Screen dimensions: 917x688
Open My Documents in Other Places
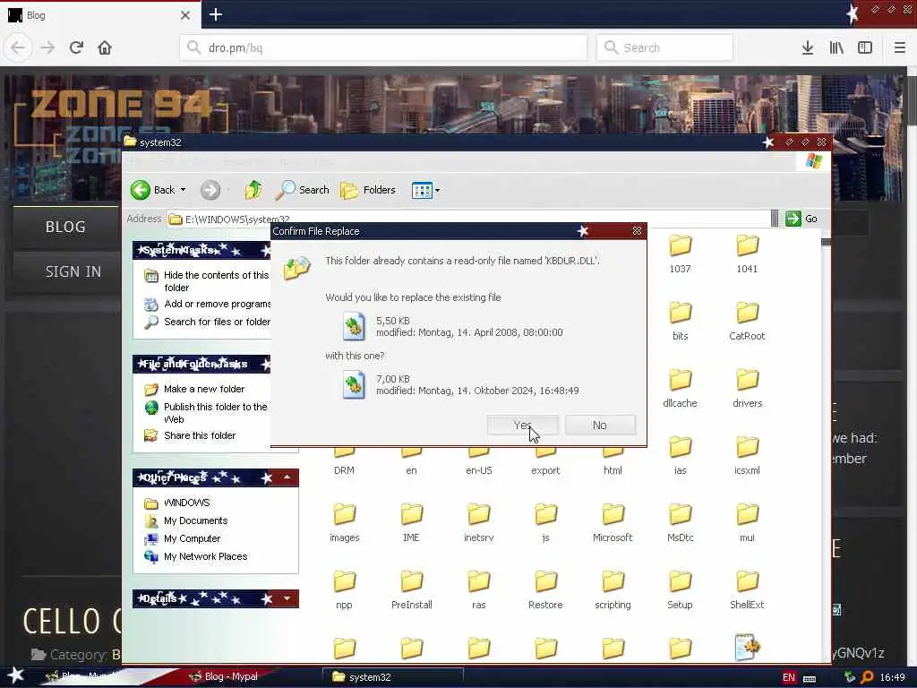click(186, 520)
